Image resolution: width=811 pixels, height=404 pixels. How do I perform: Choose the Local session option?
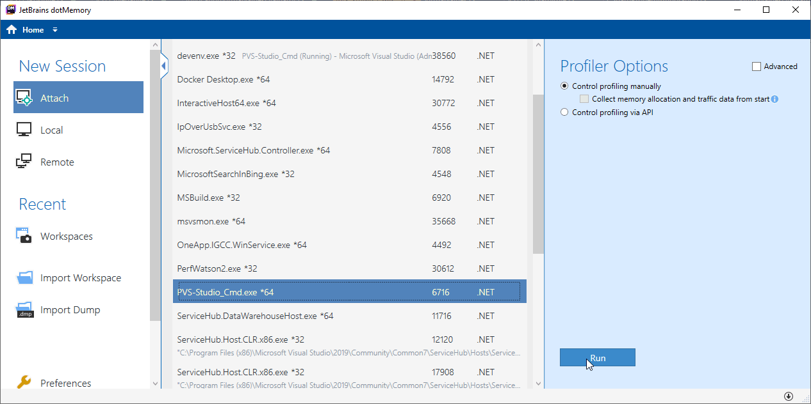click(78, 130)
